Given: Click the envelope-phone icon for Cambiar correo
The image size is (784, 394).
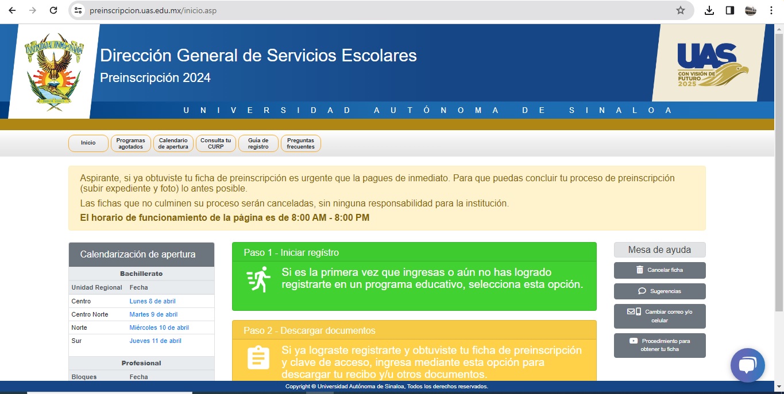Looking at the screenshot, I should pos(635,312).
